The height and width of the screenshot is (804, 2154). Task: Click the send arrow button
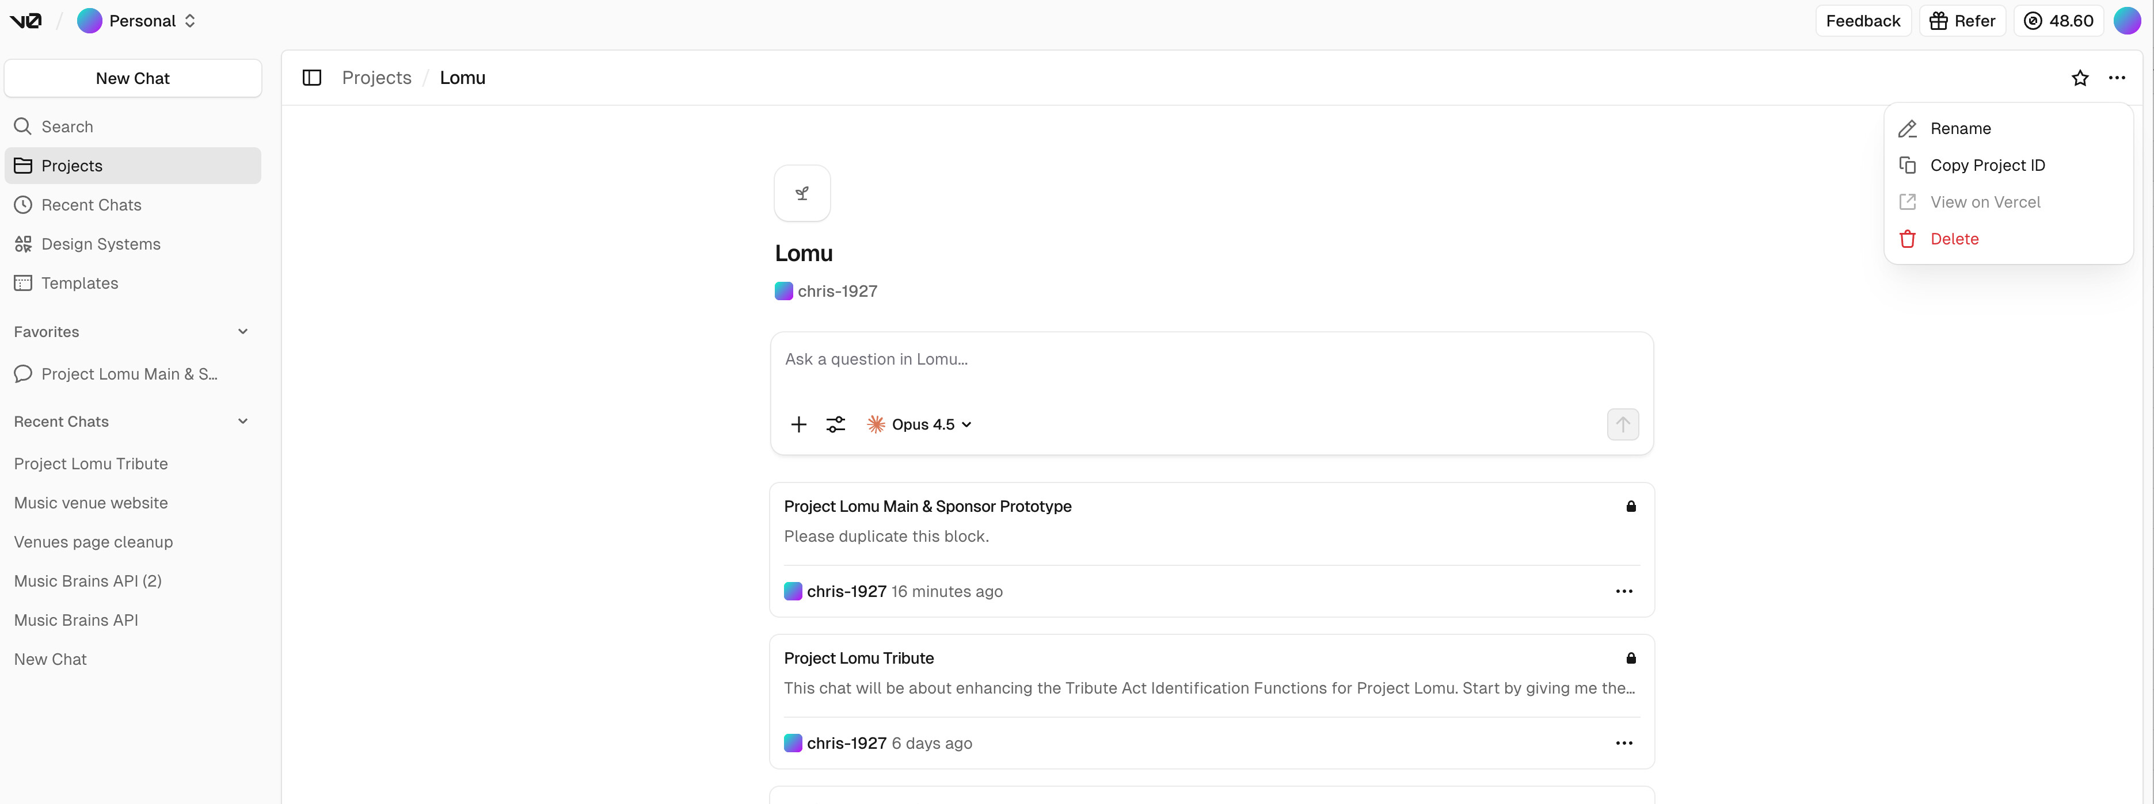[x=1622, y=424]
